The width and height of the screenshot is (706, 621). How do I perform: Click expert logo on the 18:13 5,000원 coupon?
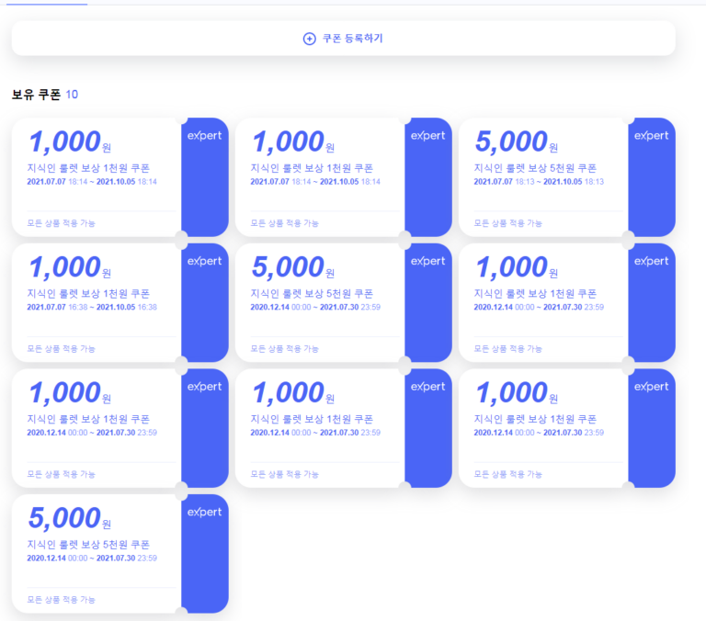point(652,135)
